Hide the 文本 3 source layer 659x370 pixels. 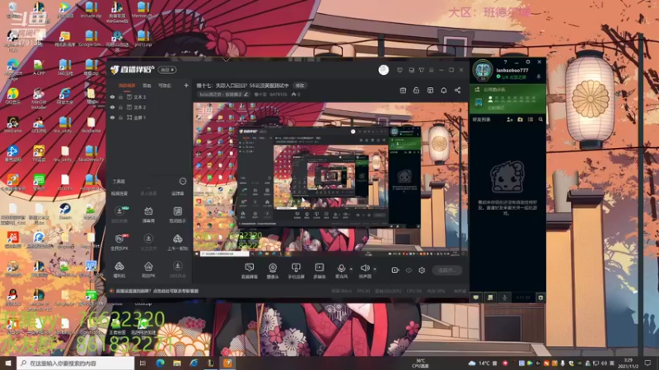pos(112,97)
